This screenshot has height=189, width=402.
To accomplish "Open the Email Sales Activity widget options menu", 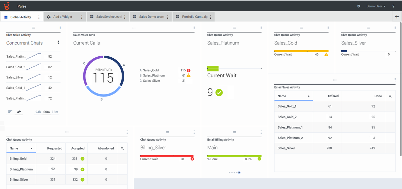I will (395, 80).
